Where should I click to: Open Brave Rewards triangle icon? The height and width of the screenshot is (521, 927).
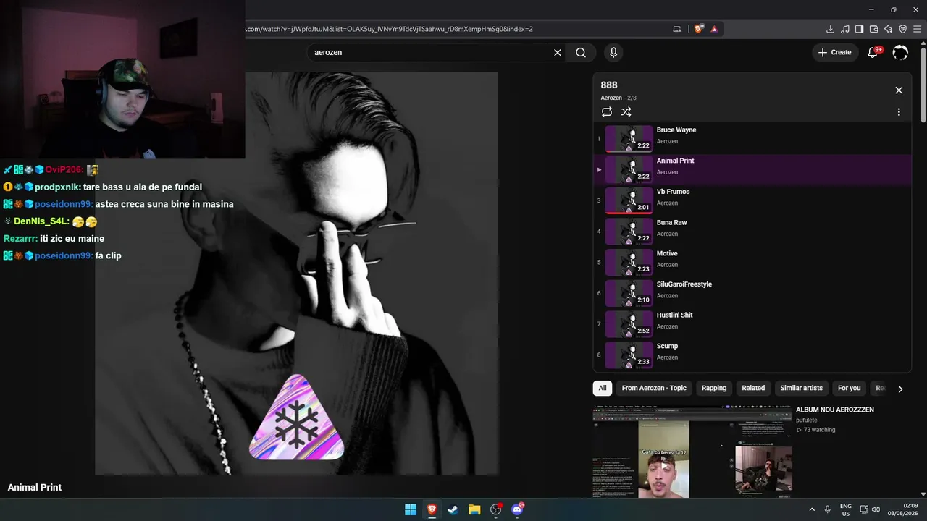[714, 29]
